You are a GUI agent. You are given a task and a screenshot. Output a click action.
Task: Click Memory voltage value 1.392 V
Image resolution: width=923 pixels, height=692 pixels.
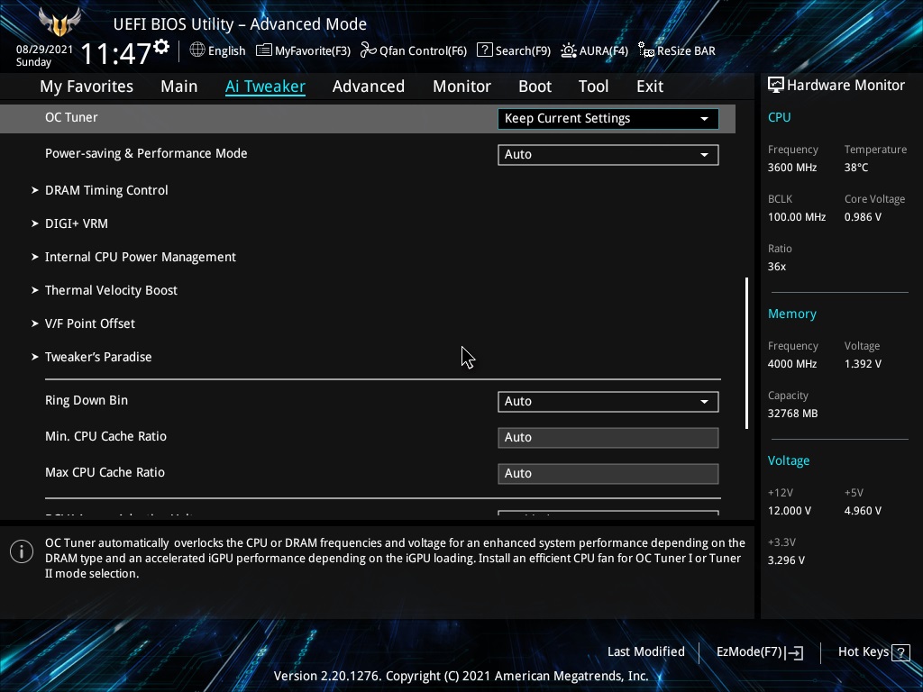coord(863,364)
